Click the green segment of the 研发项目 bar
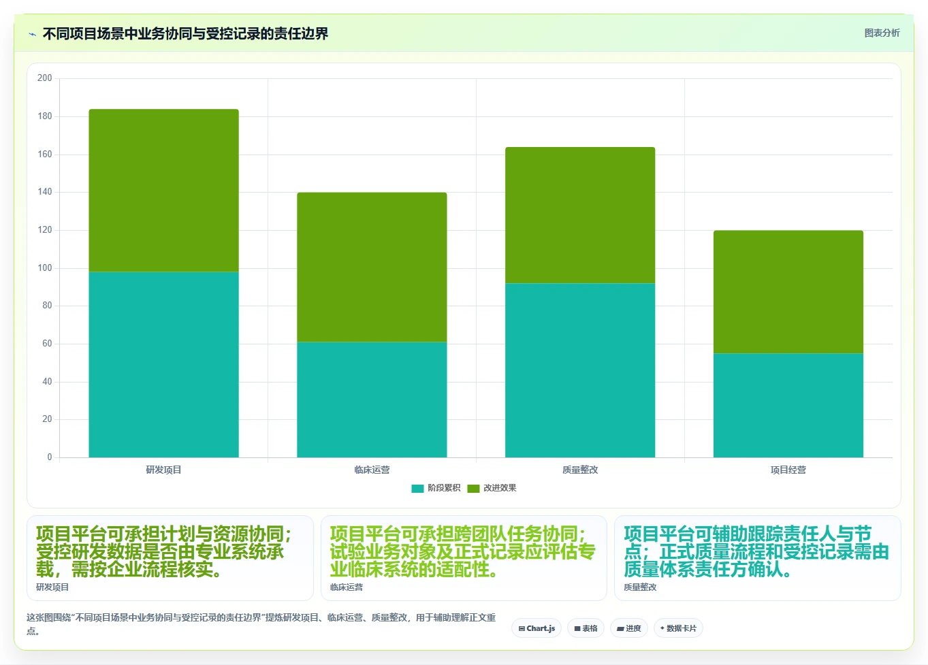The image size is (928, 665). [x=163, y=191]
